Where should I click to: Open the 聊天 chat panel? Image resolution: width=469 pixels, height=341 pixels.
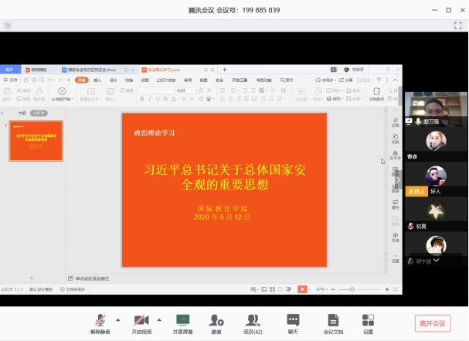pos(293,320)
